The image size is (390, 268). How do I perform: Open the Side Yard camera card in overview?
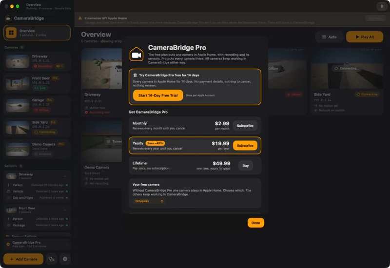point(347,81)
